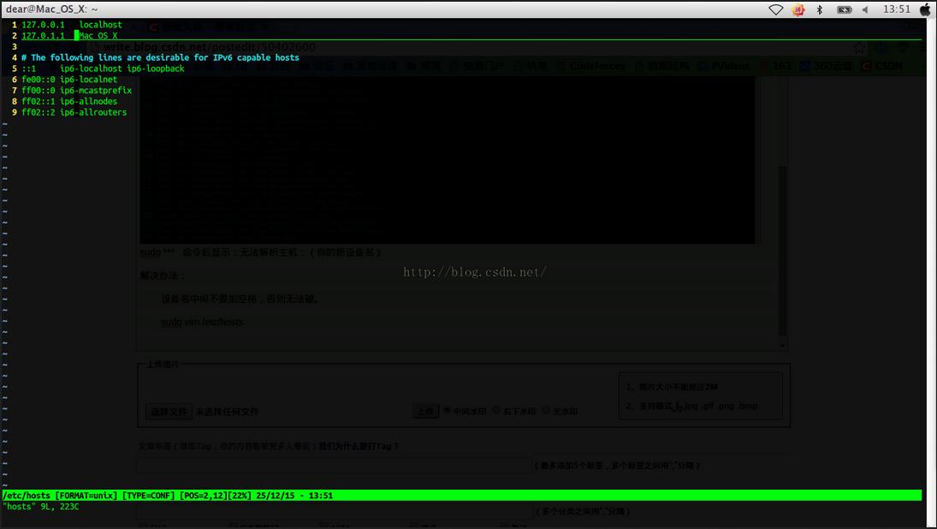Click '[POS=2,12][22%]' in the status line

pos(215,496)
